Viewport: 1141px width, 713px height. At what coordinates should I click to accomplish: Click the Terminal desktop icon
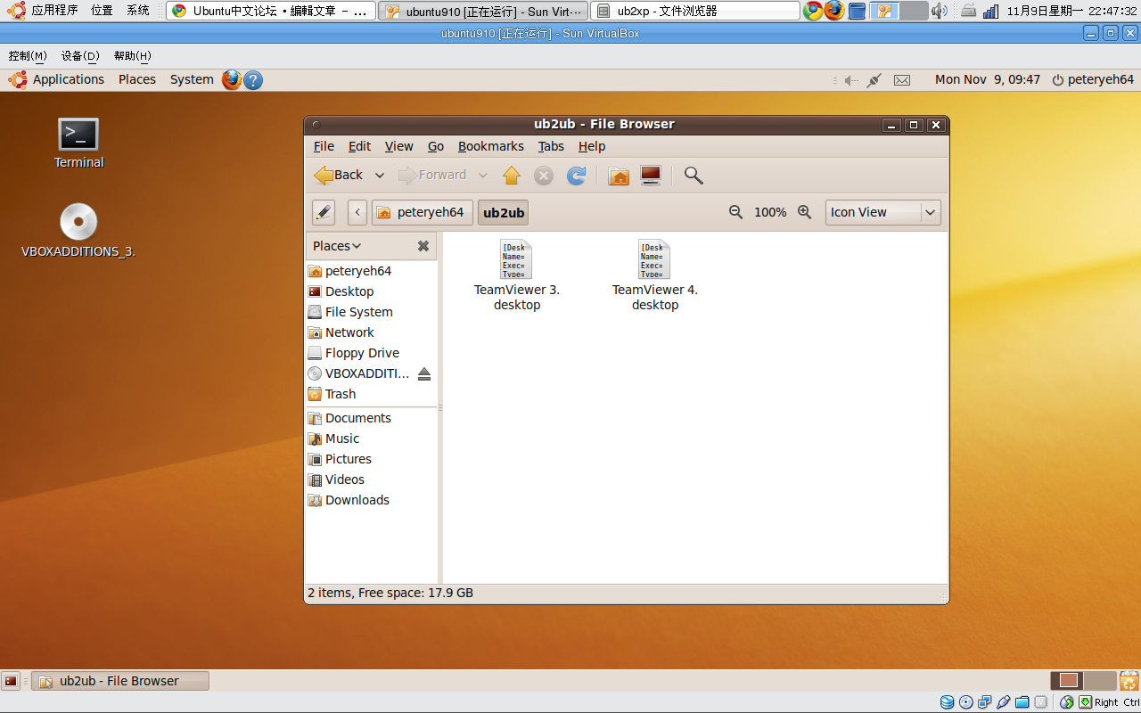coord(78,143)
